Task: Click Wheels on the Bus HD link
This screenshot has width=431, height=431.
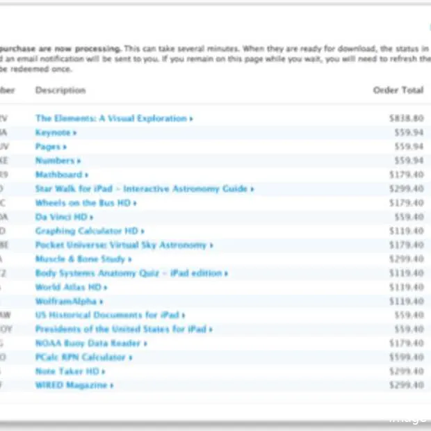Action: [83, 203]
